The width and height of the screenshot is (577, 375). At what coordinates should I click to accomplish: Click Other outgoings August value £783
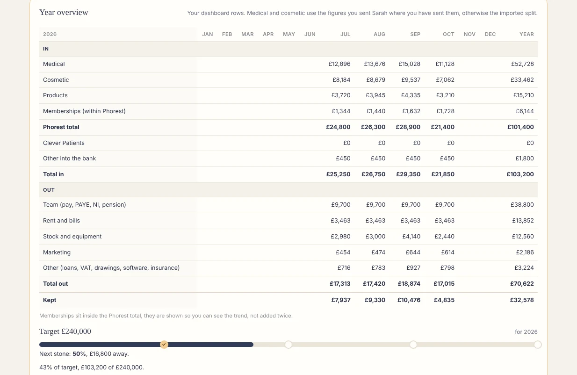click(378, 268)
